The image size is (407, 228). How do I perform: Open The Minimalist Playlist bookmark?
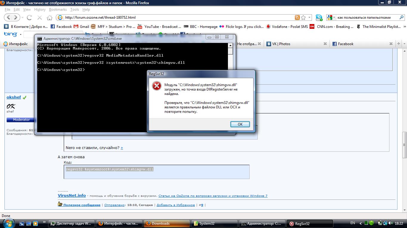[x=378, y=26]
